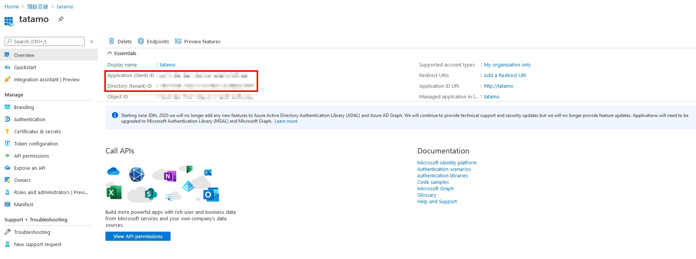Click the pin icon next to tatamo title
Screen dimensions: 696x259
61,19
